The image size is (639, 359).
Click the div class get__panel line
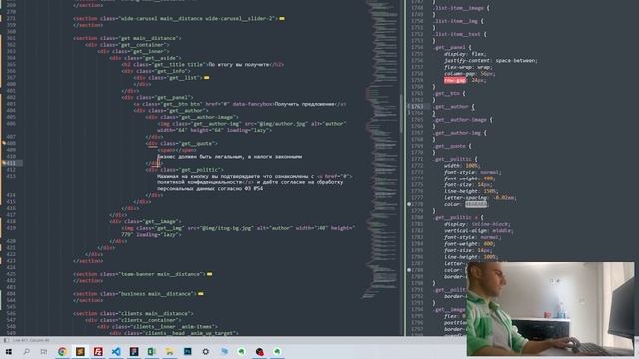[x=157, y=98]
